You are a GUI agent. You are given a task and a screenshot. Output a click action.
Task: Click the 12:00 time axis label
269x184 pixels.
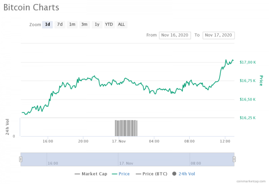225,141
